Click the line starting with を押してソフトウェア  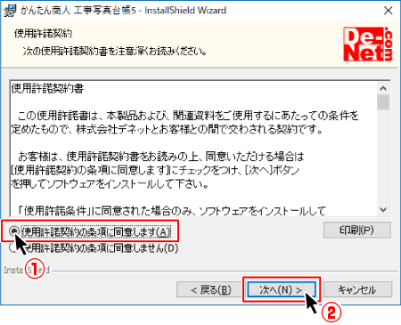(x=110, y=183)
